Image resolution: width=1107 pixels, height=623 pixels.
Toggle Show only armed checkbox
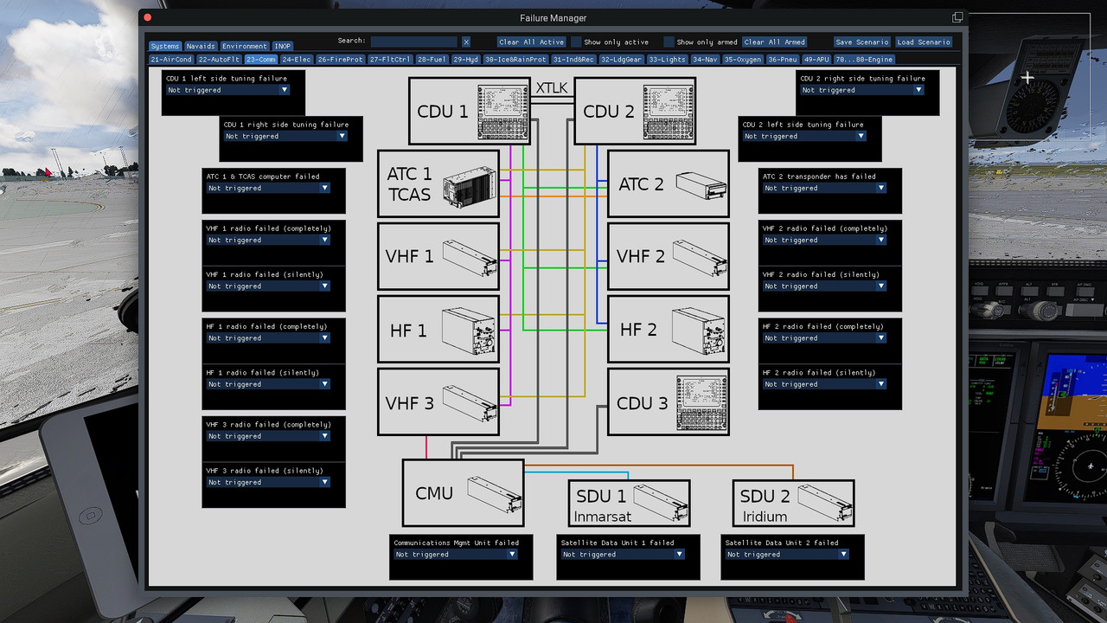coord(669,42)
